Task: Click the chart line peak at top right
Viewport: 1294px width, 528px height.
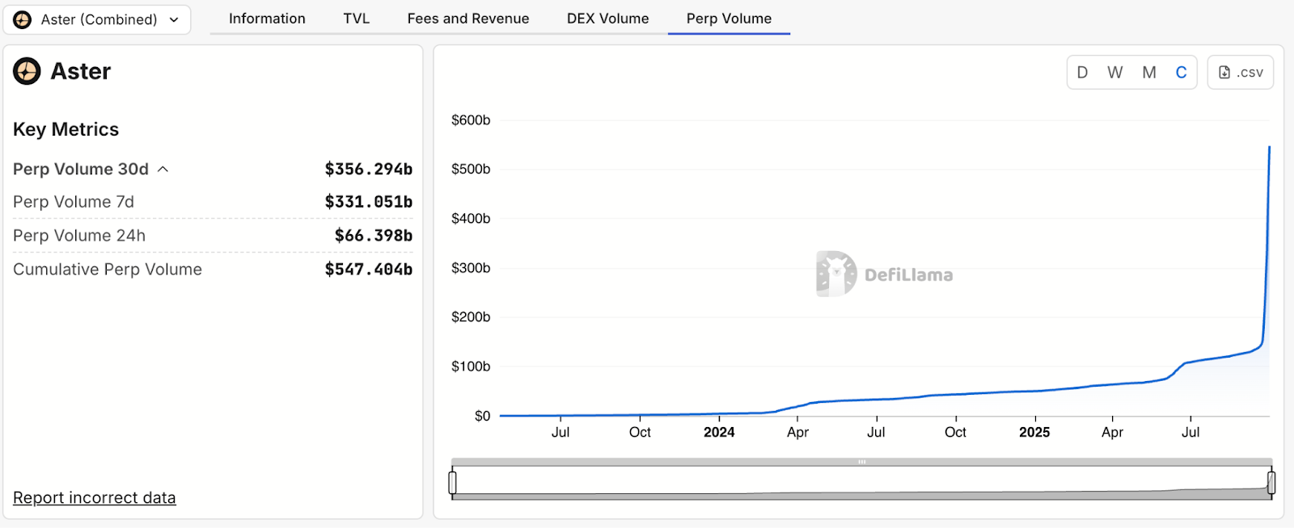Action: pos(1269,148)
